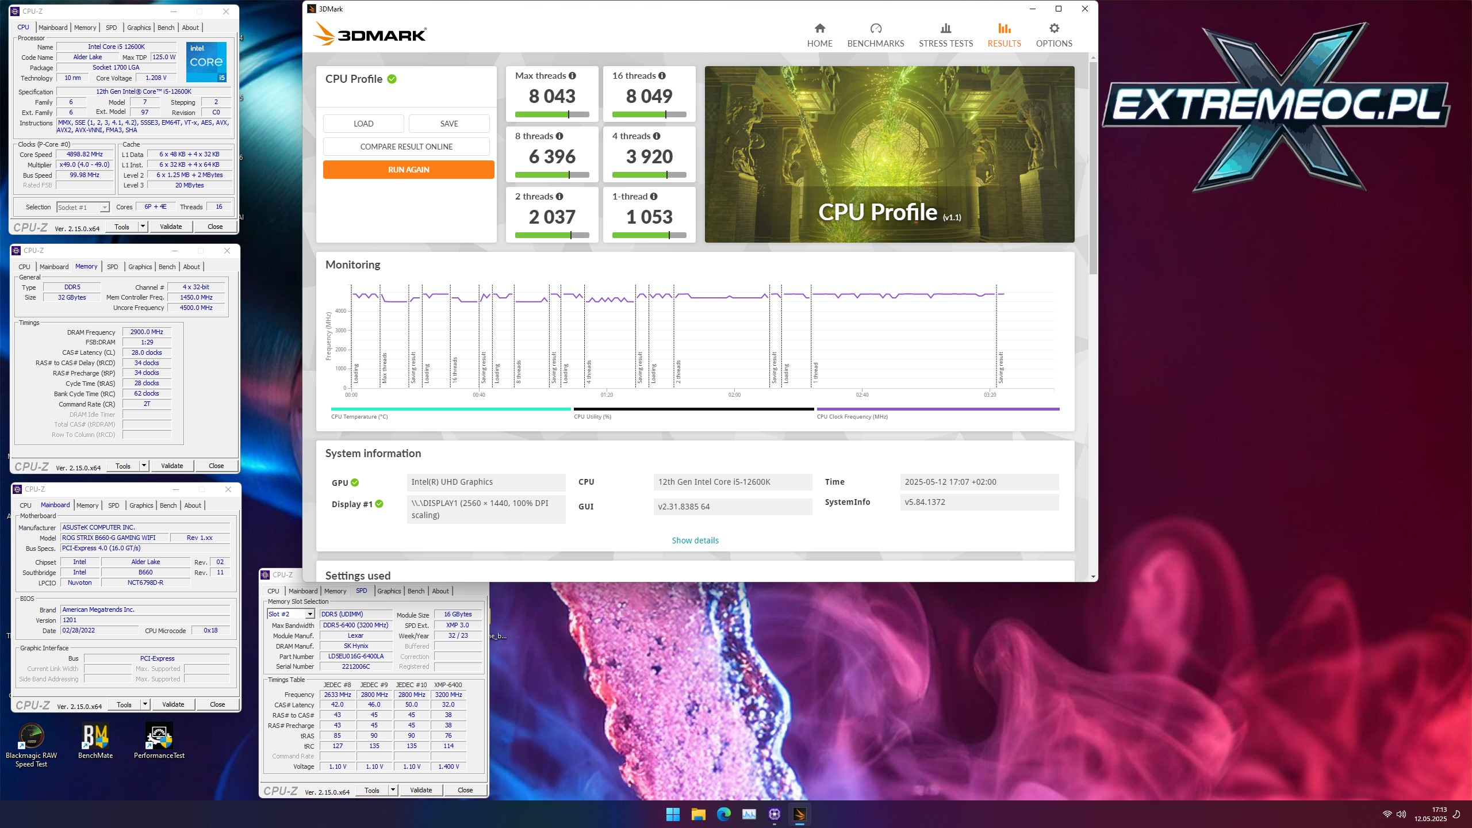Click Tools in the CPU-Z Memory window
Screen dimensions: 1472x828
[123, 466]
